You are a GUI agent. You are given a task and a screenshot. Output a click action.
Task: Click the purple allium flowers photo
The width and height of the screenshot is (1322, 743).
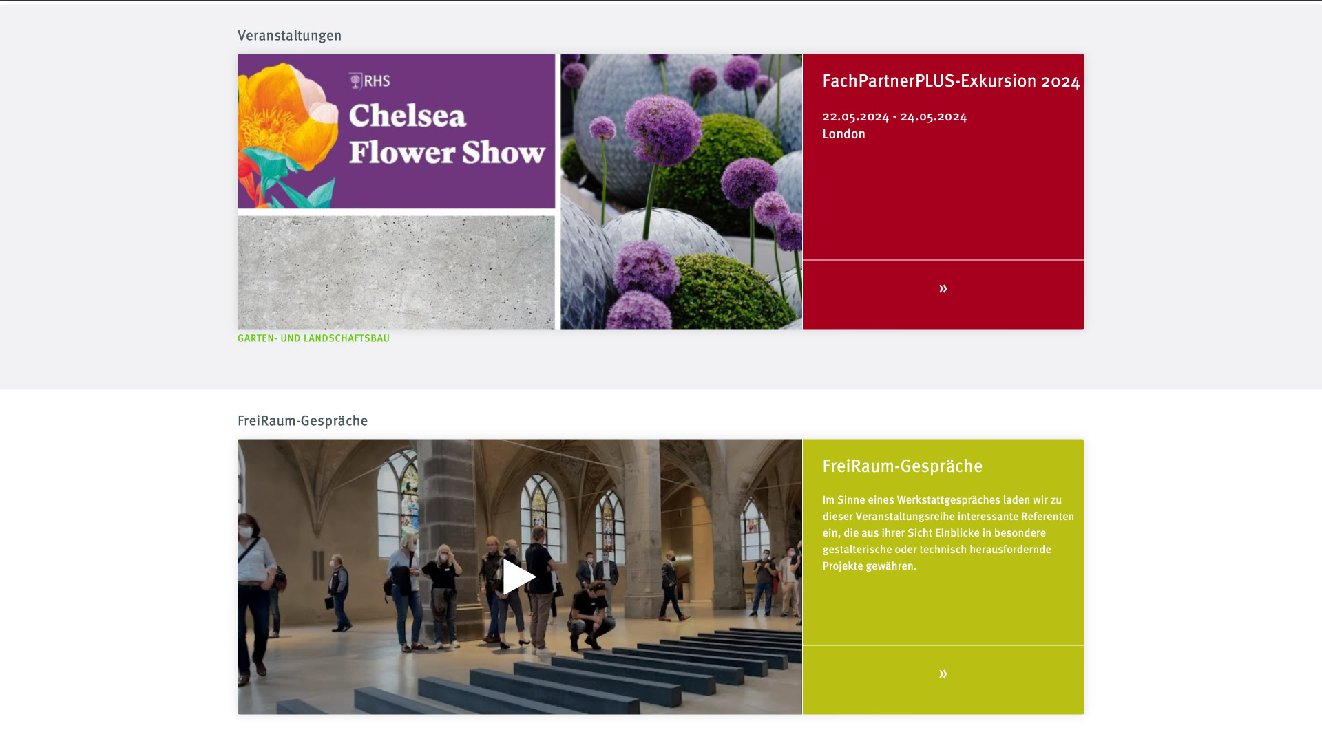(x=681, y=191)
